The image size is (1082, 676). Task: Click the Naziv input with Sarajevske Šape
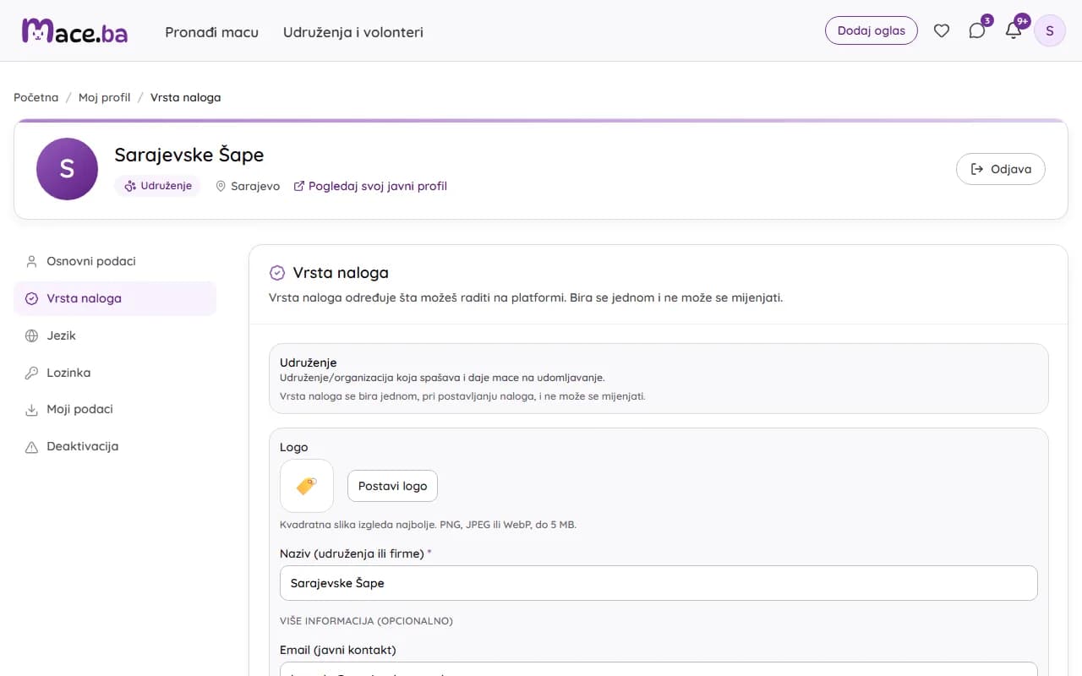[658, 583]
